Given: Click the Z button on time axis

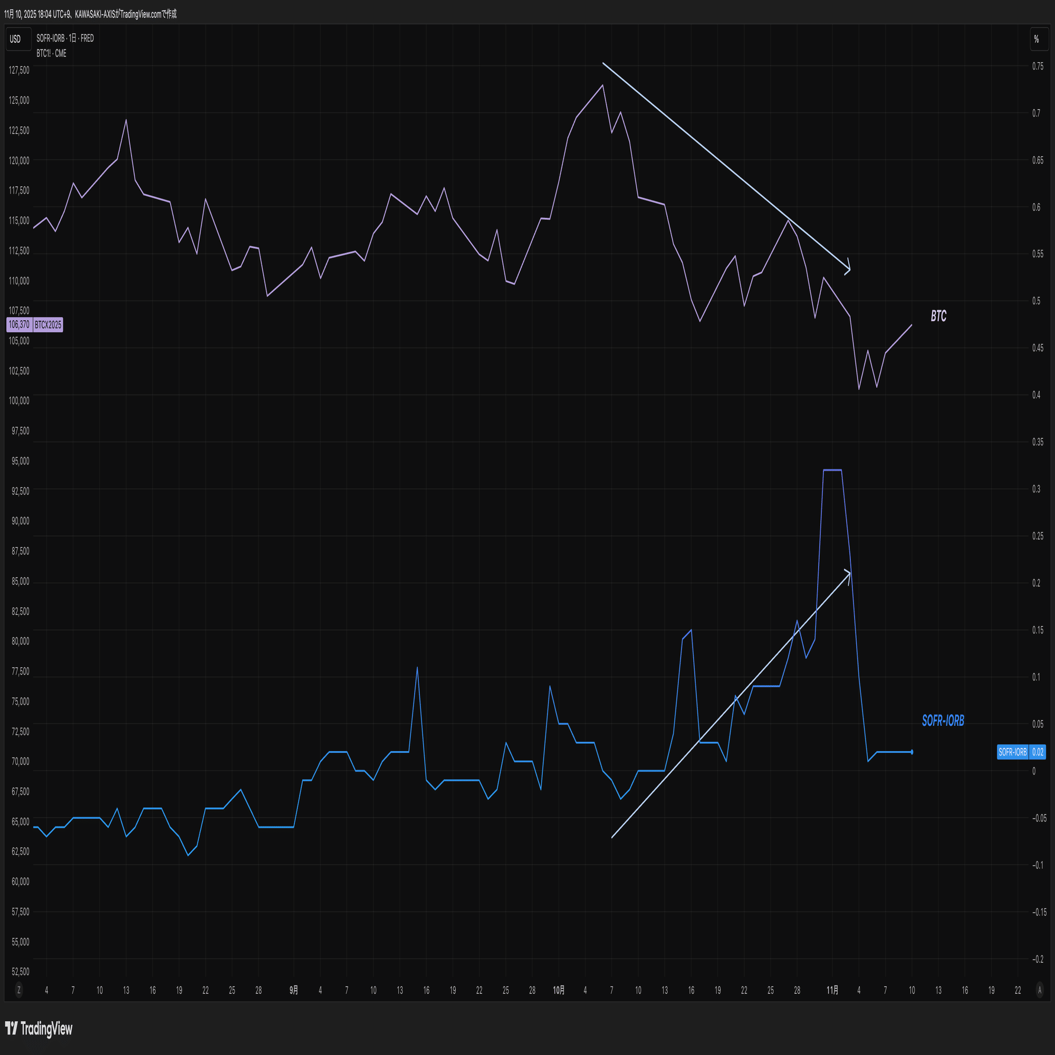Looking at the screenshot, I should coord(19,990).
